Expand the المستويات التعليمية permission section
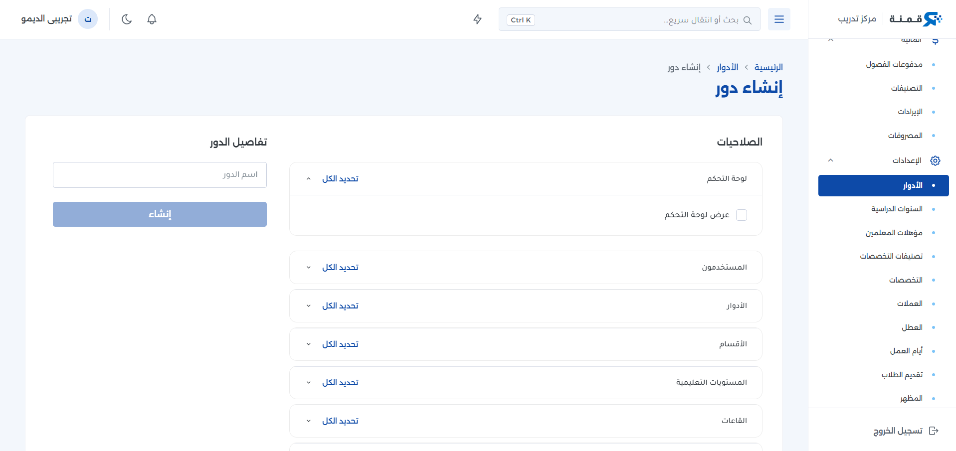The image size is (956, 451). click(x=309, y=383)
